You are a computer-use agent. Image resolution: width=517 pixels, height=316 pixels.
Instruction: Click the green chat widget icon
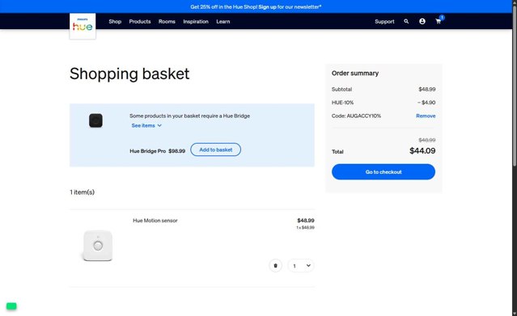click(x=11, y=306)
